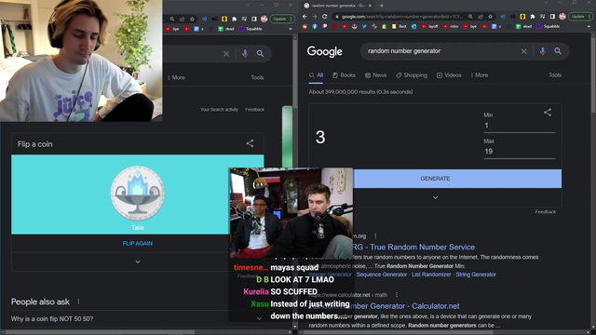The height and width of the screenshot is (335, 596).
Task: Click the microphone icon in left Google search
Action: (245, 54)
